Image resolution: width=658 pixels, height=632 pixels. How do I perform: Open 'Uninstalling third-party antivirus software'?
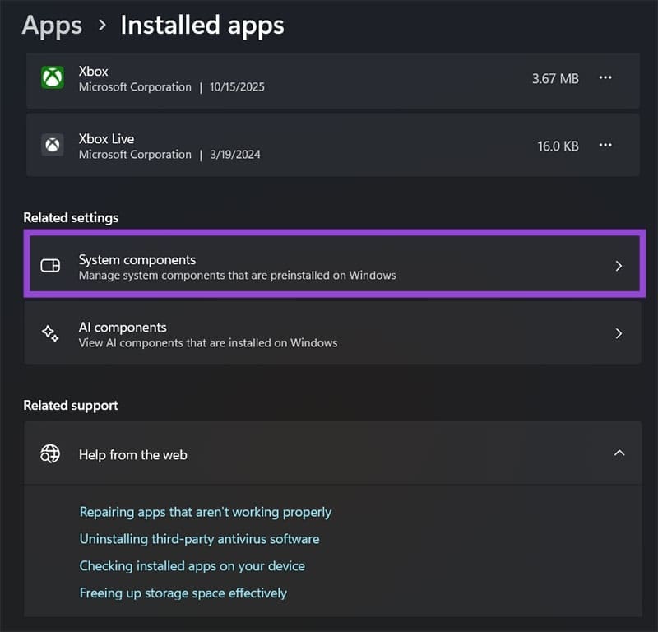click(x=199, y=539)
